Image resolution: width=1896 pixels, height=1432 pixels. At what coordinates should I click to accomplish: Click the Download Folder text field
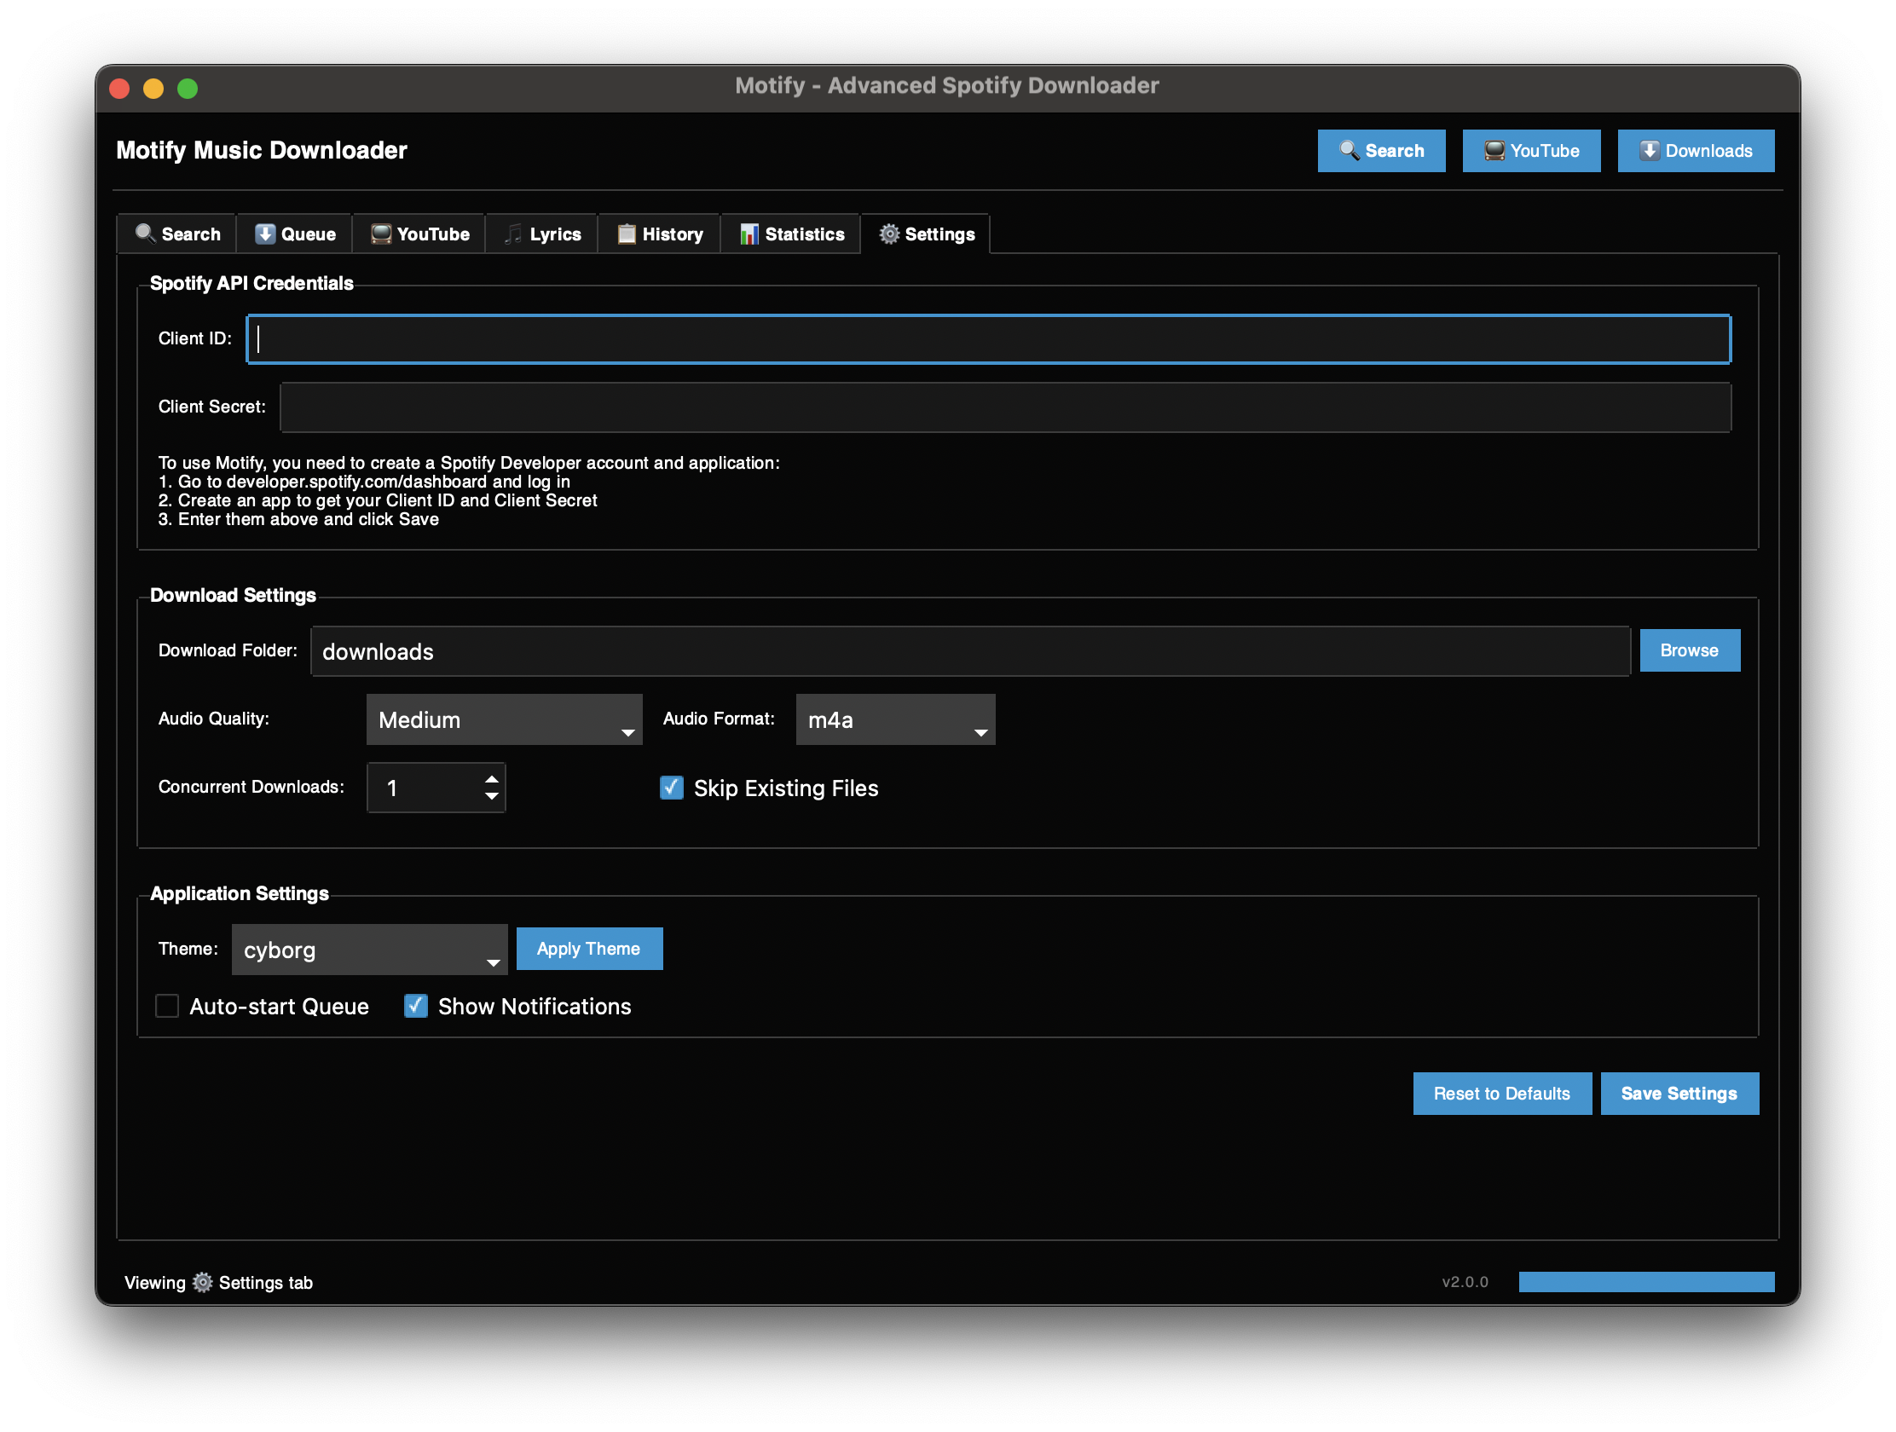pos(969,651)
